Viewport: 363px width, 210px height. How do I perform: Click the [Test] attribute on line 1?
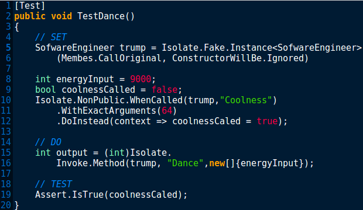30,5
